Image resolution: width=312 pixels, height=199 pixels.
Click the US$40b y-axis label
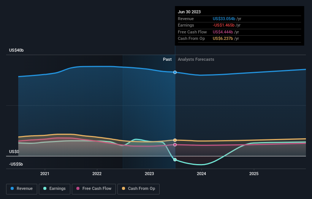click(16, 50)
